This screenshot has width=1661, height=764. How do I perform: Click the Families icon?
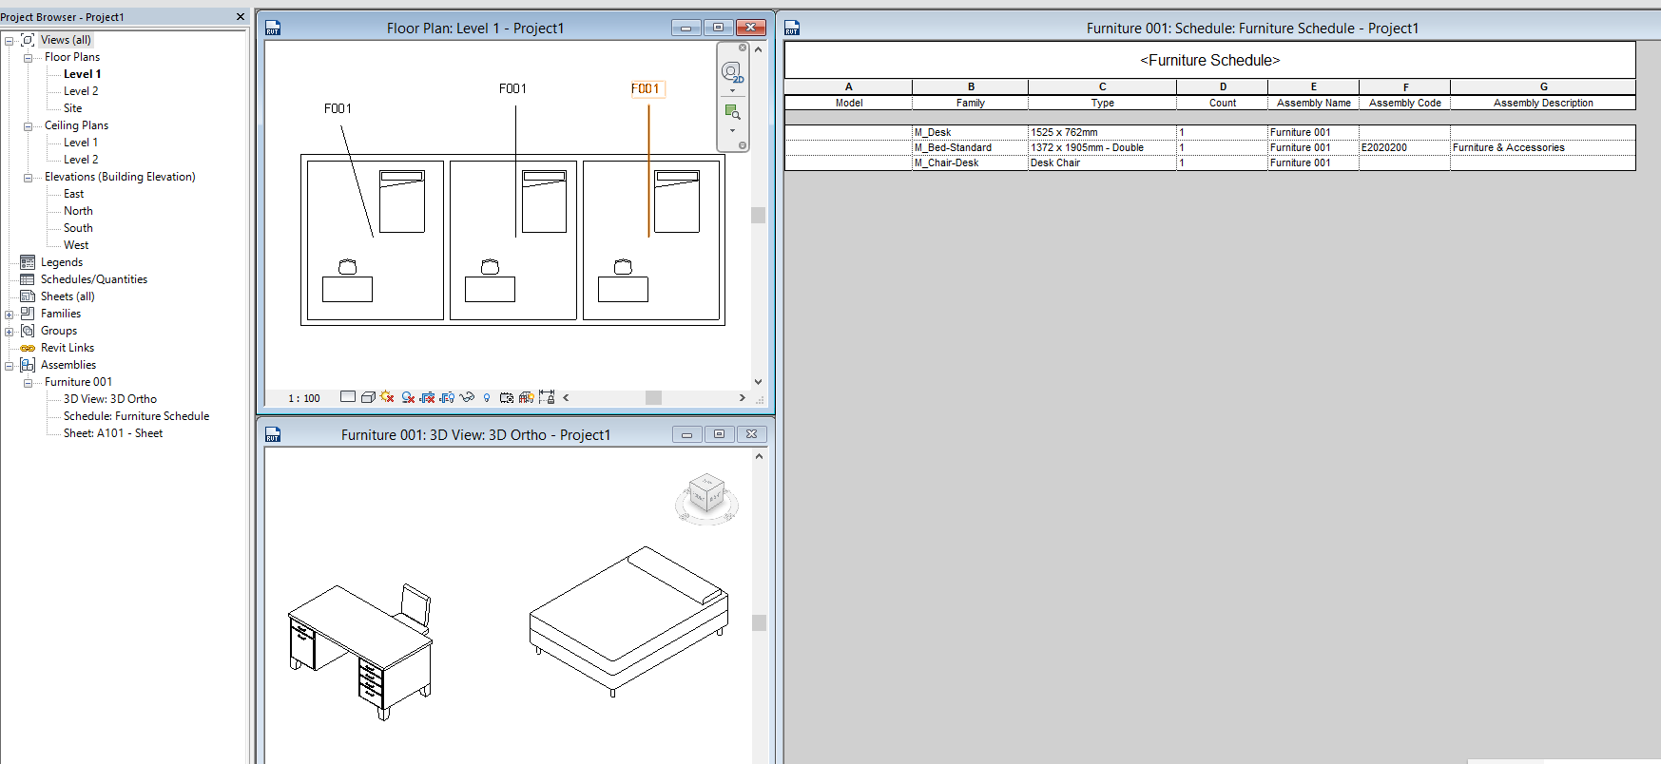tap(28, 314)
